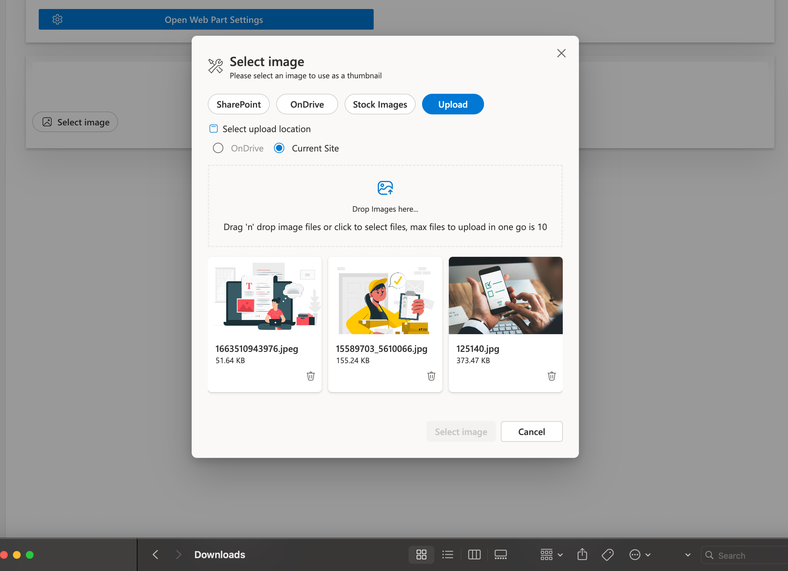Switch to the SharePoint tab

(239, 104)
